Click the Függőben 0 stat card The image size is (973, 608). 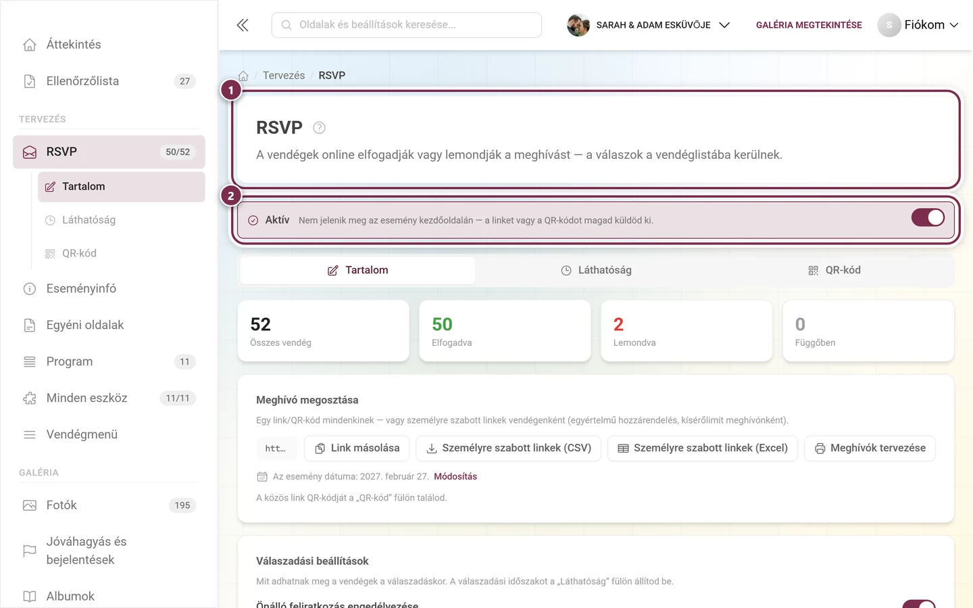(x=868, y=331)
